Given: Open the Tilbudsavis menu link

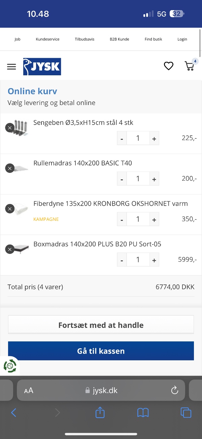Looking at the screenshot, I should [x=85, y=39].
